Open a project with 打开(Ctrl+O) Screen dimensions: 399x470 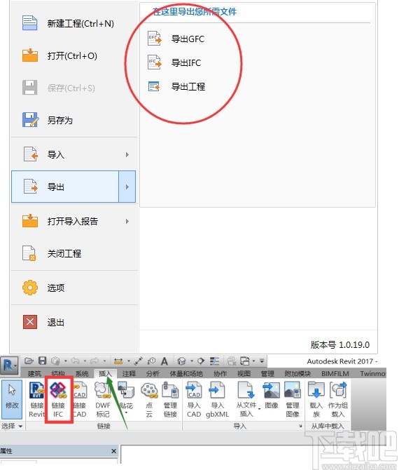coord(74,55)
